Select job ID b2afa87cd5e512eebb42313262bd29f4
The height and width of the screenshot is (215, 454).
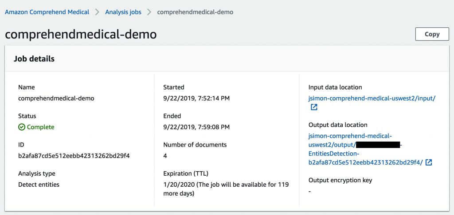[74, 156]
